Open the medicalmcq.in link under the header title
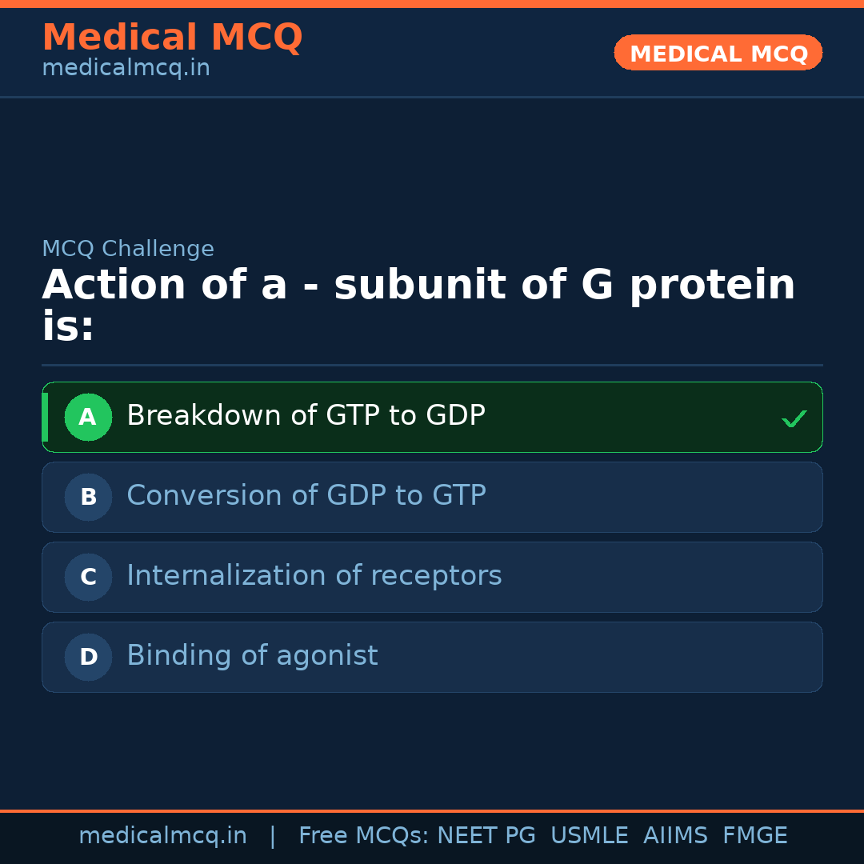Screen dimensions: 864x864 (126, 69)
